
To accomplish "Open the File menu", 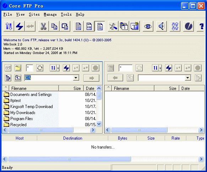I will (8, 15).
